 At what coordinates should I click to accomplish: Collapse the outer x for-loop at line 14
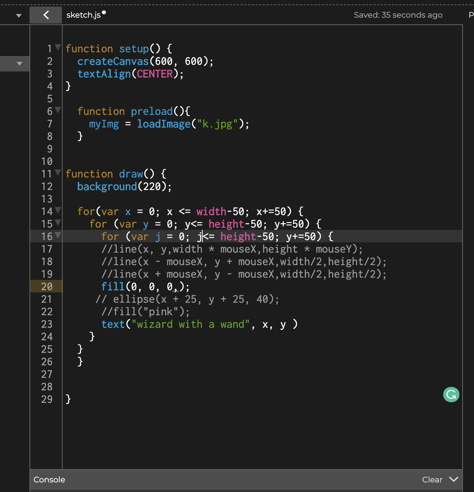pyautogui.click(x=58, y=210)
